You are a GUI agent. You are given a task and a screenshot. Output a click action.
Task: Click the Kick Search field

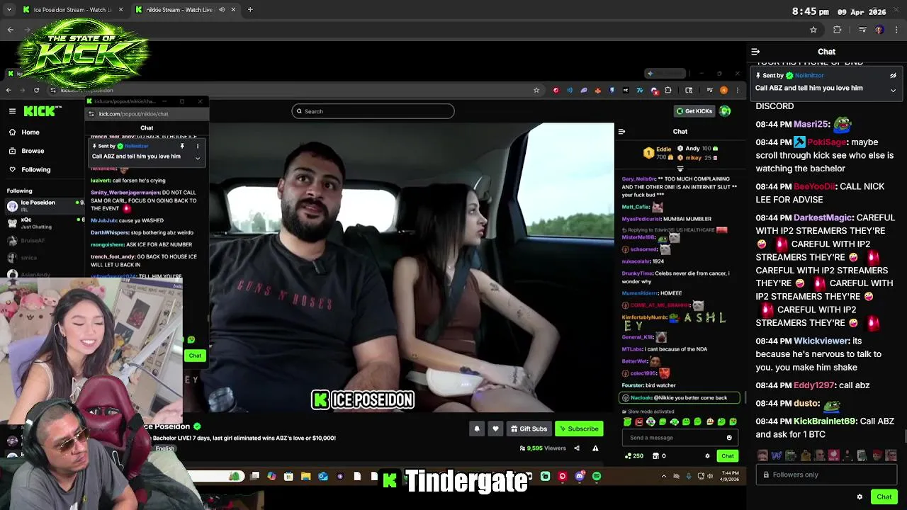click(x=373, y=111)
